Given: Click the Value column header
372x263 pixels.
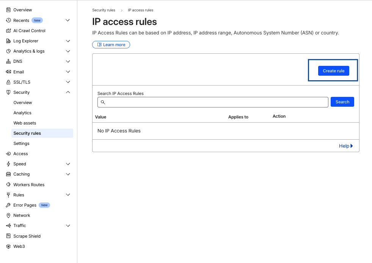Looking at the screenshot, I should [x=100, y=117].
